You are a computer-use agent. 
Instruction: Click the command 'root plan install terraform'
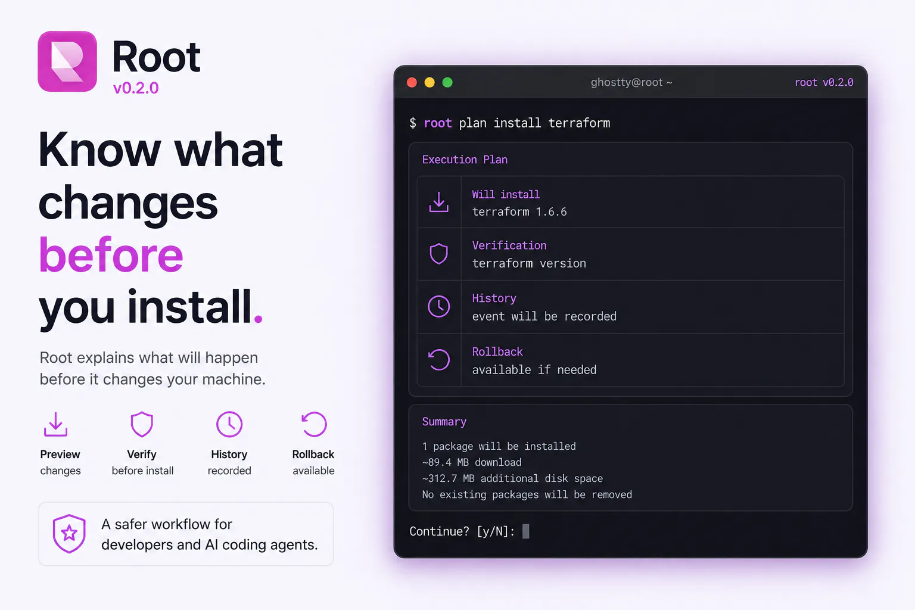tap(517, 123)
